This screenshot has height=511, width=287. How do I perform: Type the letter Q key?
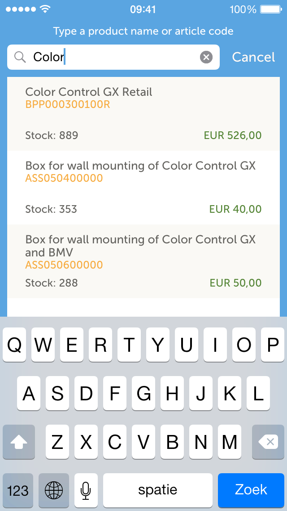click(14, 345)
